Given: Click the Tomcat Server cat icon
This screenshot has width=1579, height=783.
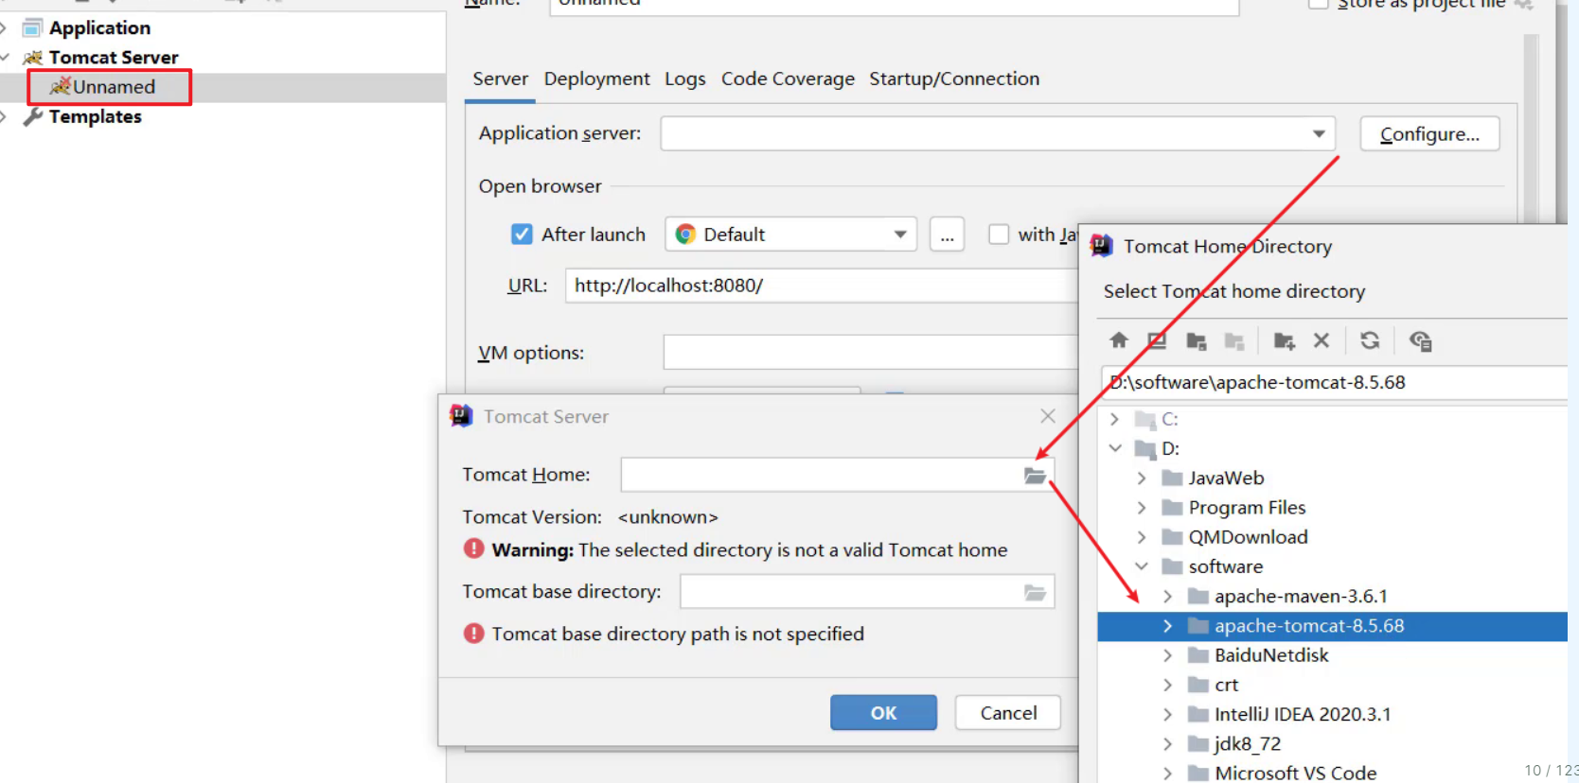Looking at the screenshot, I should pyautogui.click(x=32, y=58).
